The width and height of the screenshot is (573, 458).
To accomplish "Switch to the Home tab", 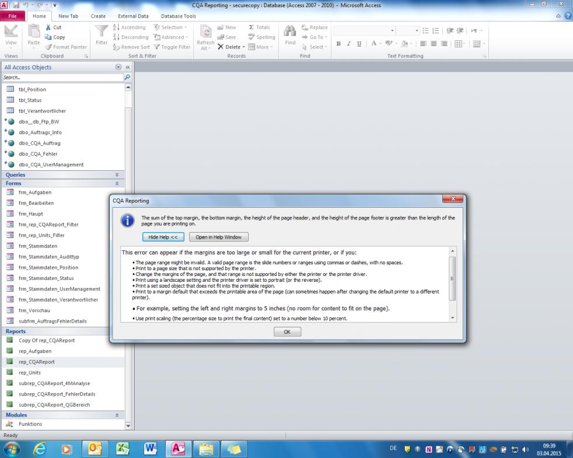I will tap(39, 16).
